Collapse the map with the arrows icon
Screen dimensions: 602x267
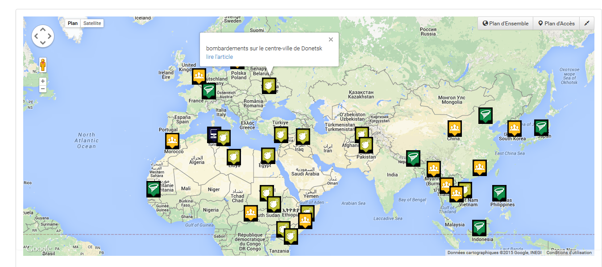[587, 24]
